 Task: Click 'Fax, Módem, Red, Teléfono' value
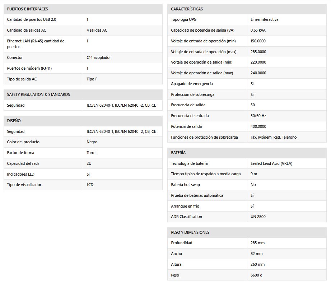273,137
